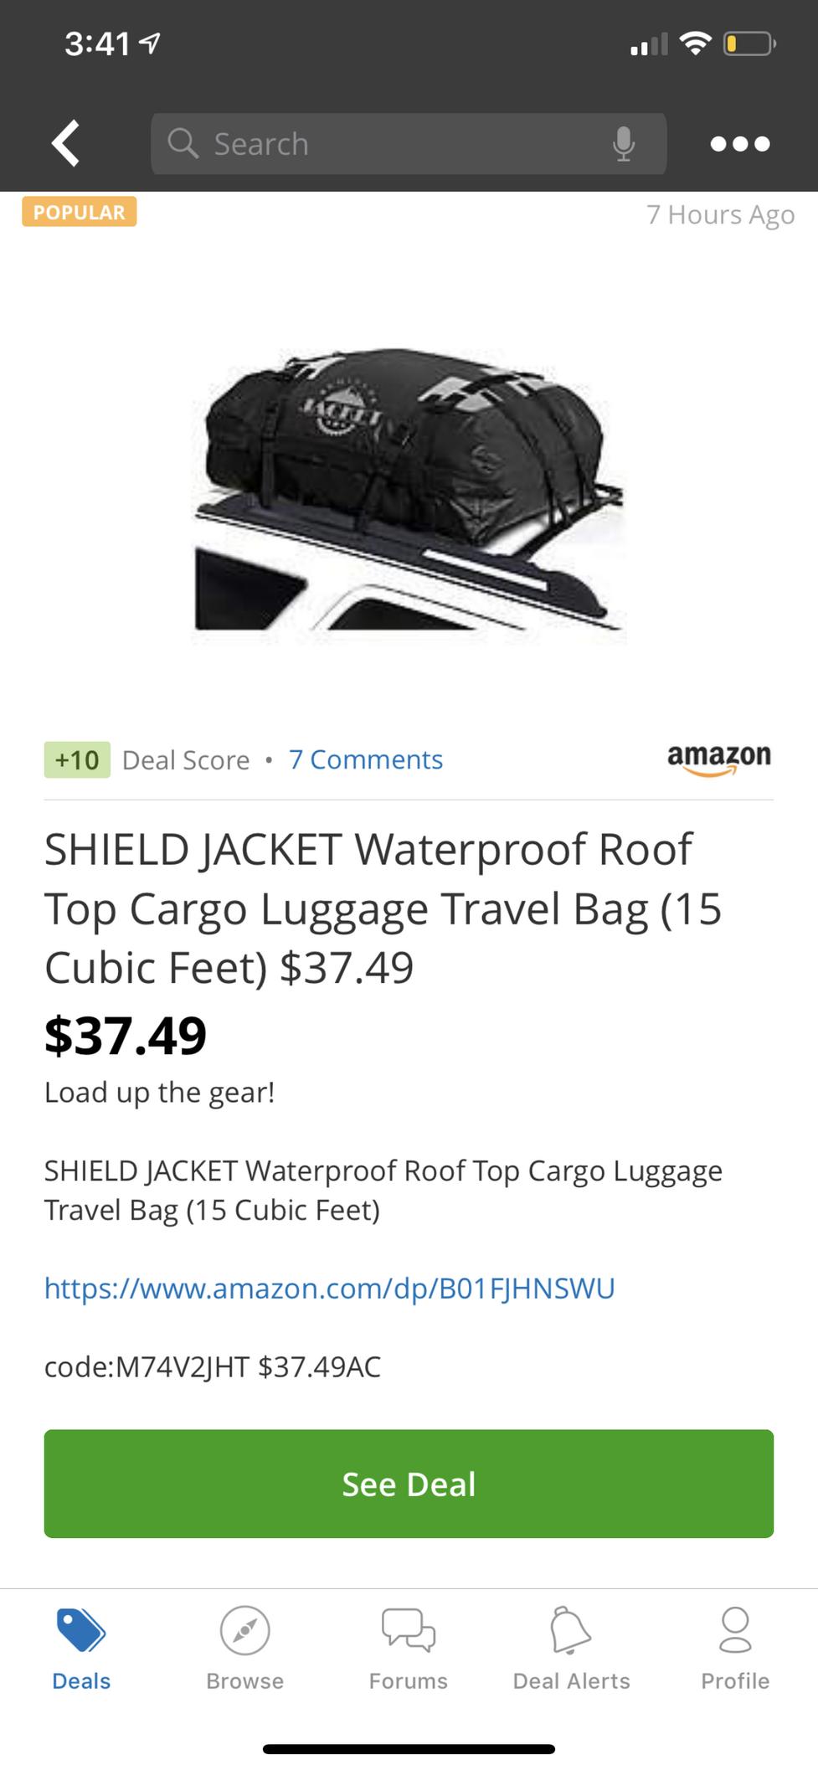Click the green See Deal button

pyautogui.click(x=409, y=1484)
